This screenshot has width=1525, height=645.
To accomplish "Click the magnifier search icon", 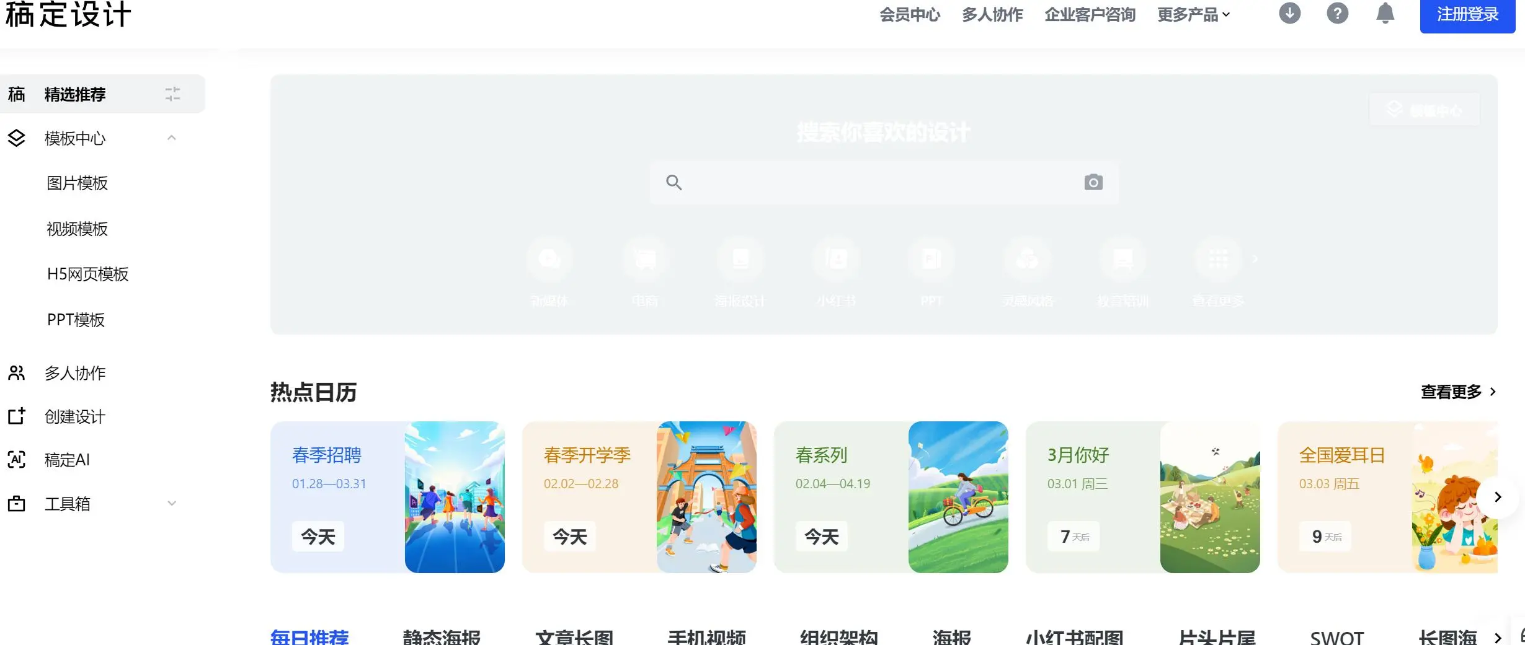I will [674, 182].
